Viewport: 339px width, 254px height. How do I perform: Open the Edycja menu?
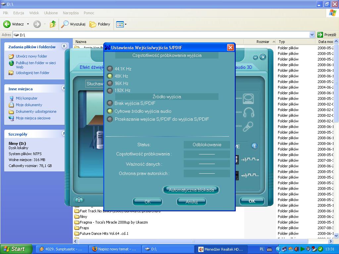[19, 13]
